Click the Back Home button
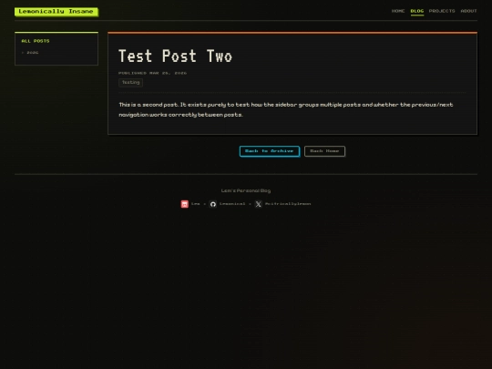Image resolution: width=492 pixels, height=369 pixels. coord(324,151)
